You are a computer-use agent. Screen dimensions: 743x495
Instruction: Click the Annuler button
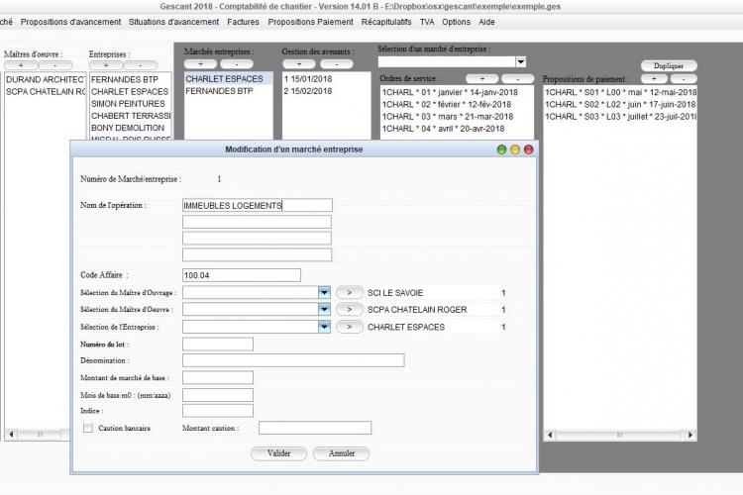pyautogui.click(x=341, y=453)
